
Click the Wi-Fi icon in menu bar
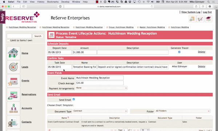click(148, 2)
